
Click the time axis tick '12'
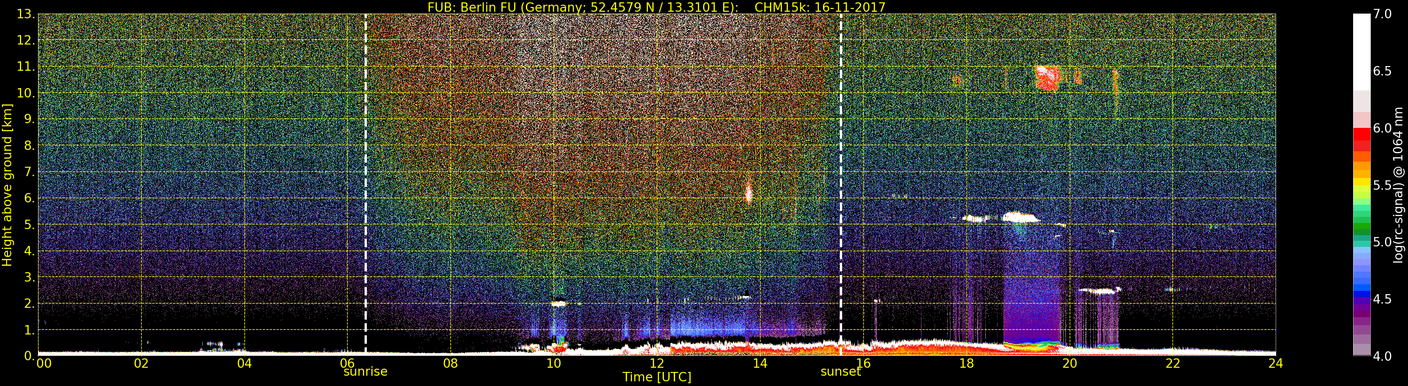656,363
